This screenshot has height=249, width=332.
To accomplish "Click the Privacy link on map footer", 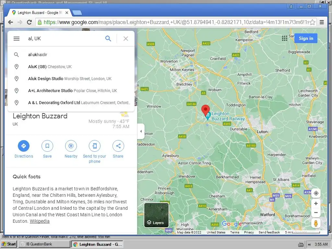I will coord(249,232).
